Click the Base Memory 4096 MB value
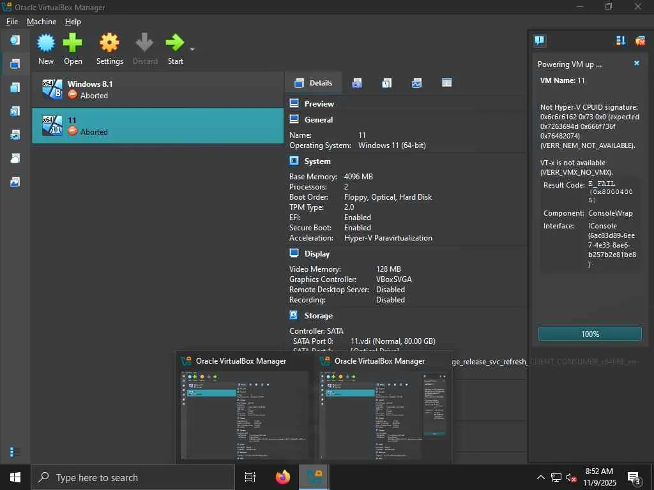The height and width of the screenshot is (490, 654). click(x=358, y=177)
